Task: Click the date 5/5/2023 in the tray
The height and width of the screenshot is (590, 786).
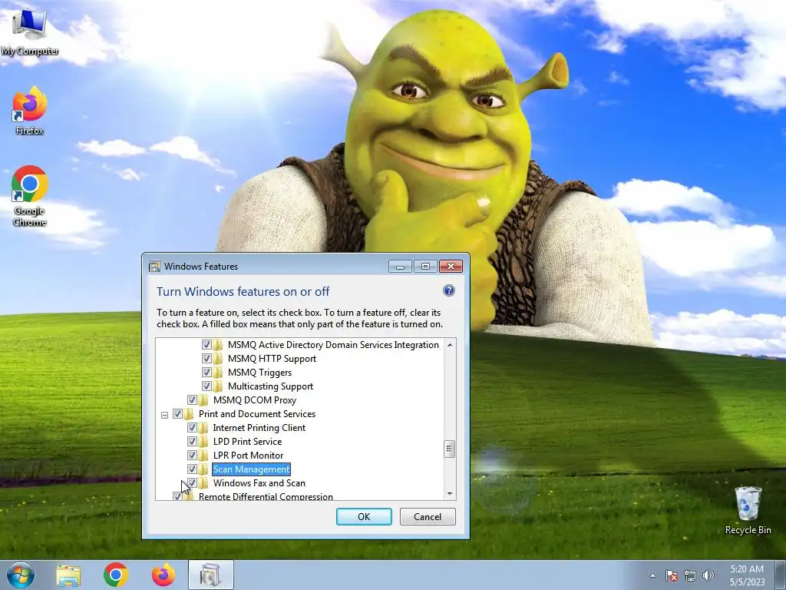Action: point(748,582)
